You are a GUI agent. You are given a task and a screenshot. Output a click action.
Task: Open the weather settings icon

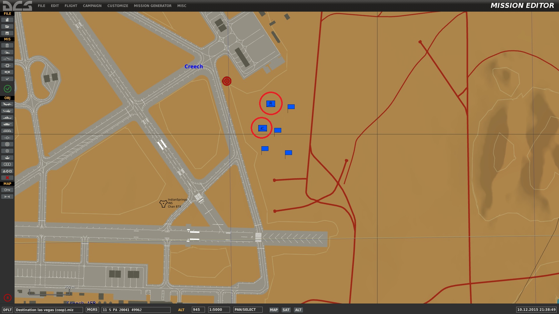(7, 52)
